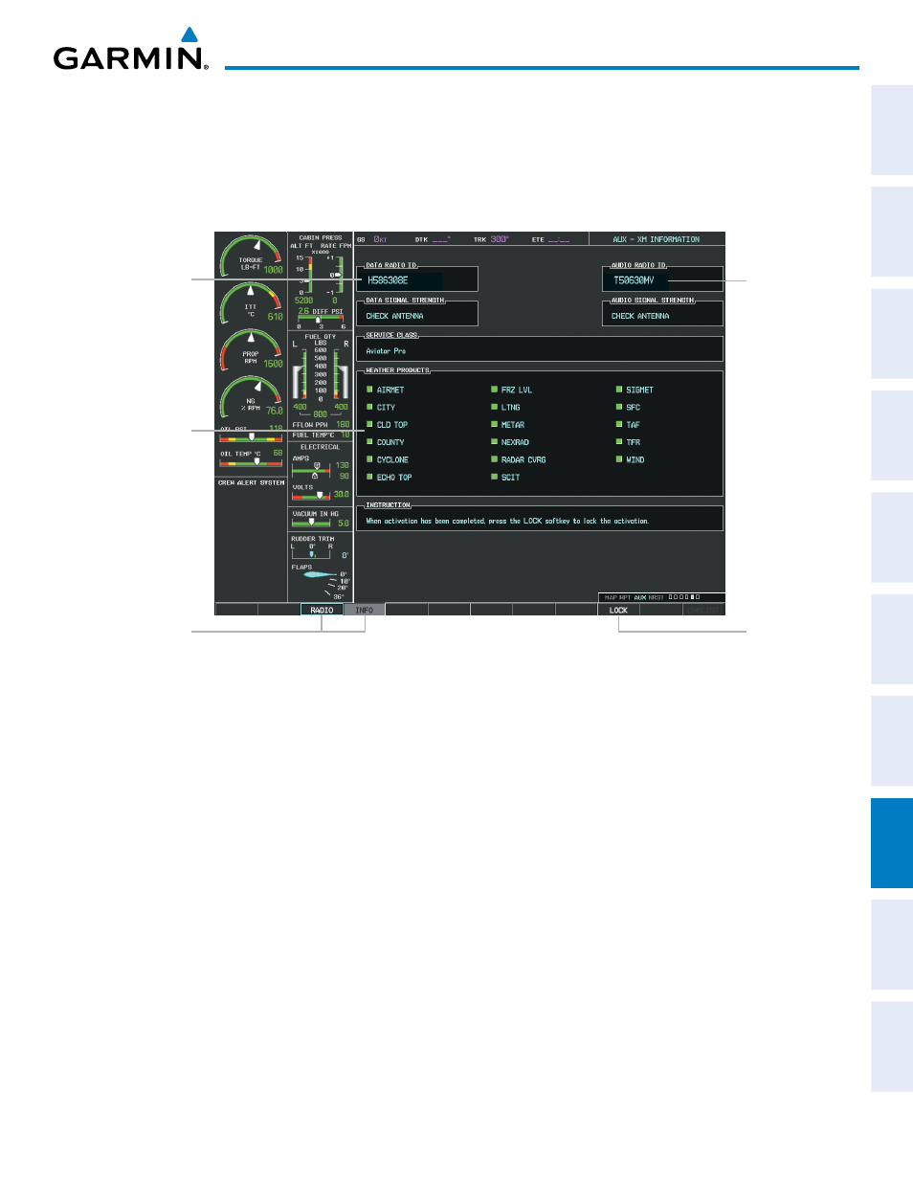Viewport: 913px width, 1182px height.
Task: Select the Prop RPM gauge
Action: point(252,350)
